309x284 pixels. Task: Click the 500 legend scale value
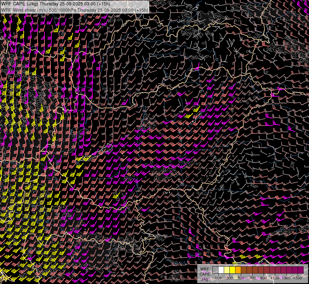pyautogui.click(x=241, y=278)
